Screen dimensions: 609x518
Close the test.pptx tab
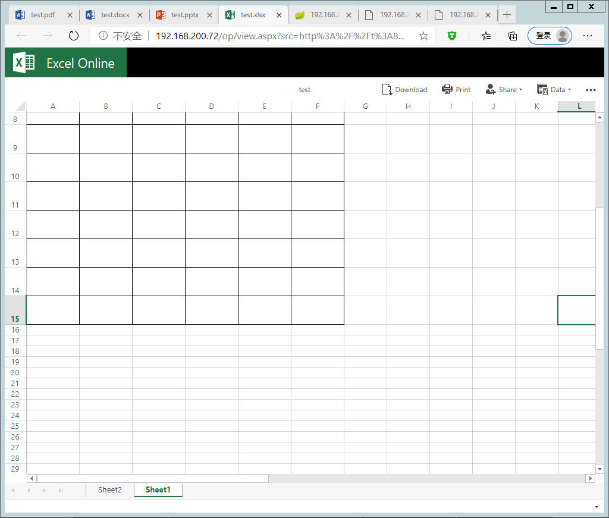209,15
